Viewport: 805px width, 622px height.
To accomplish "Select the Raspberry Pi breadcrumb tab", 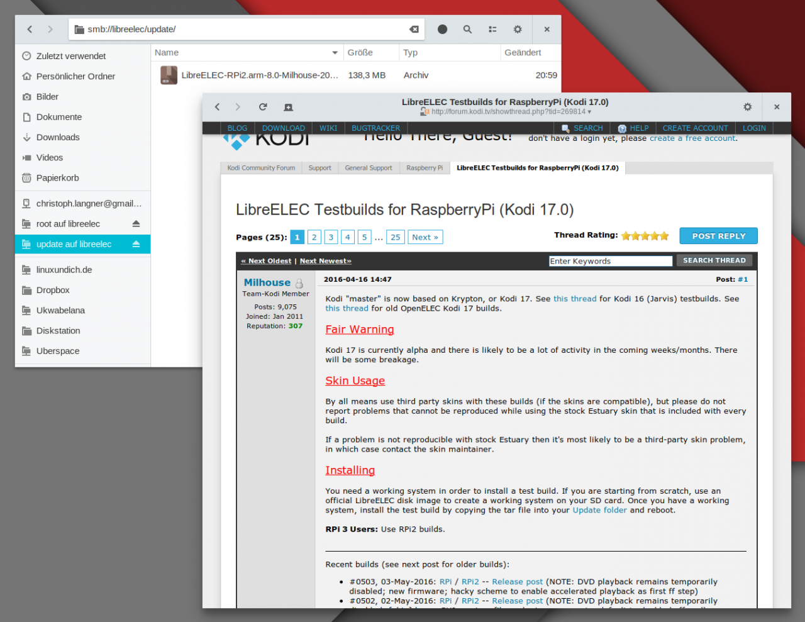I will click(425, 168).
